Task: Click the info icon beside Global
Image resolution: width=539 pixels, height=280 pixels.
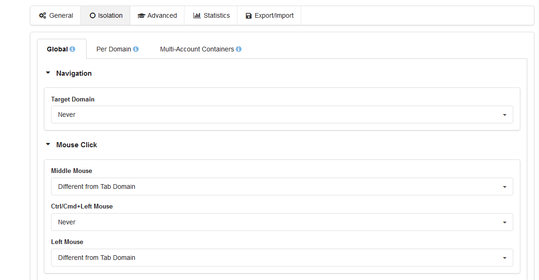Action: pos(73,49)
